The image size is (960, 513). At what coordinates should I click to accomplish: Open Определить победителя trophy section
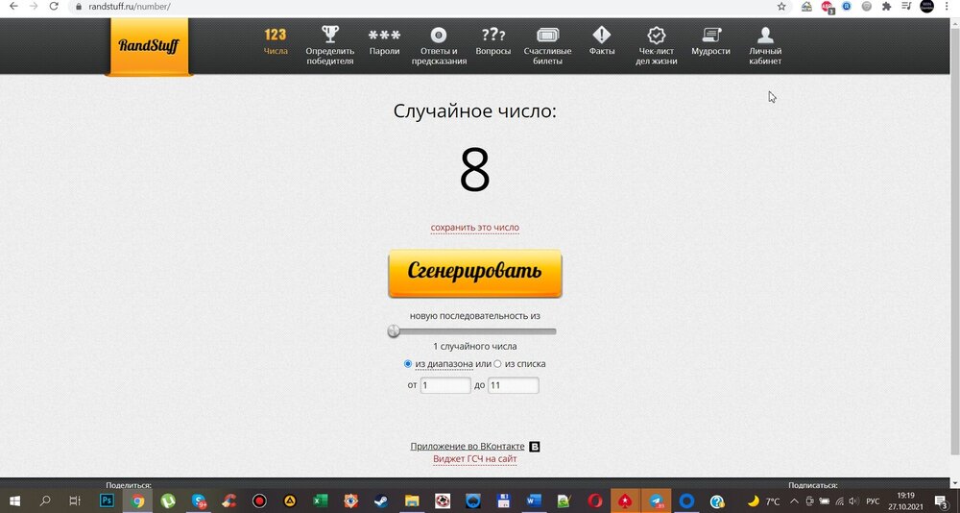point(329,45)
